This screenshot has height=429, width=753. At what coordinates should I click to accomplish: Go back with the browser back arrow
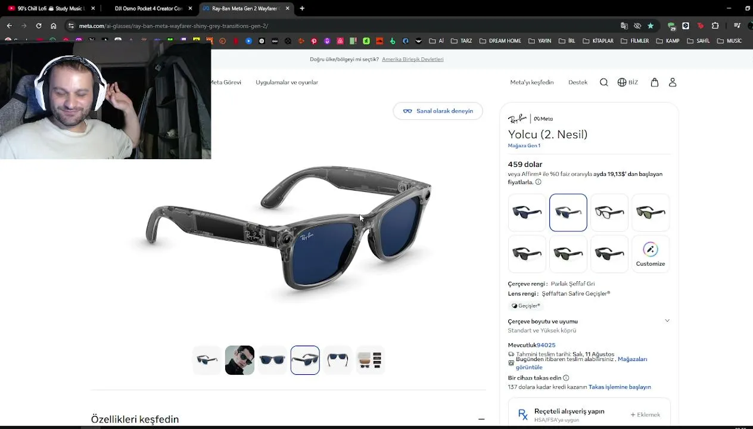pos(10,26)
